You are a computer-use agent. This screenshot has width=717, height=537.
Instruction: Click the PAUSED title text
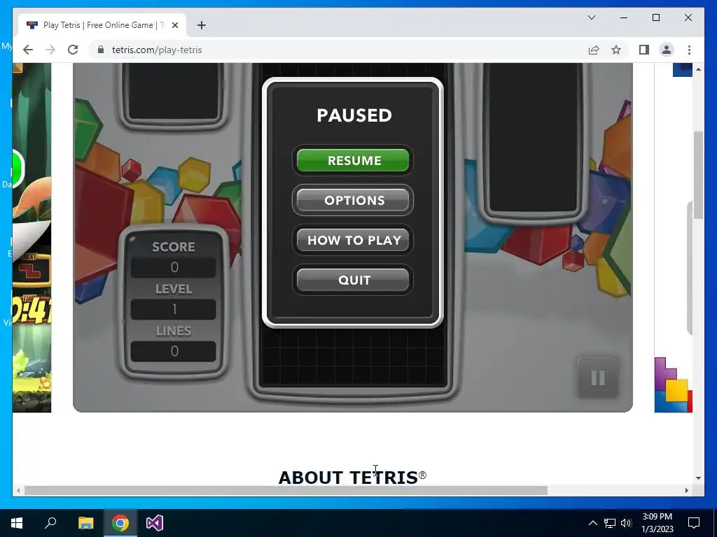[x=354, y=115]
